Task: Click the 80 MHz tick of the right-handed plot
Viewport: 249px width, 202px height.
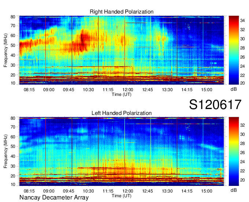Action: coord(13,17)
